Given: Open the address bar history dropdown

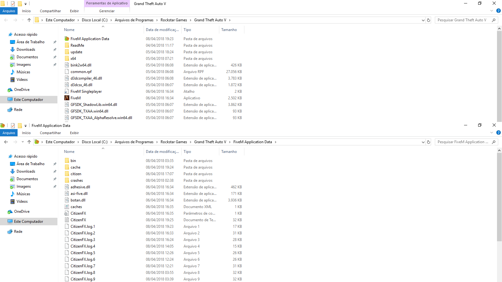Looking at the screenshot, I should [423, 20].
